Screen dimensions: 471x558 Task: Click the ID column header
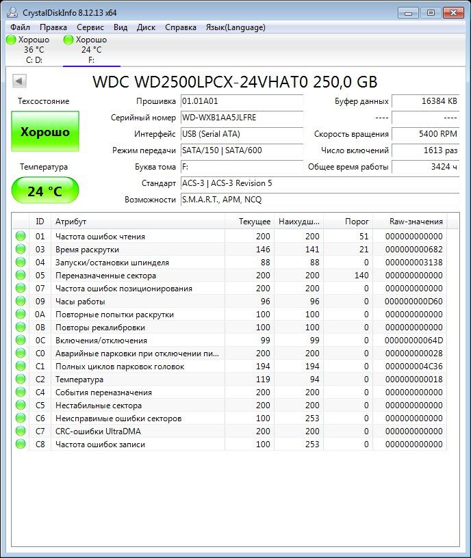(x=40, y=222)
